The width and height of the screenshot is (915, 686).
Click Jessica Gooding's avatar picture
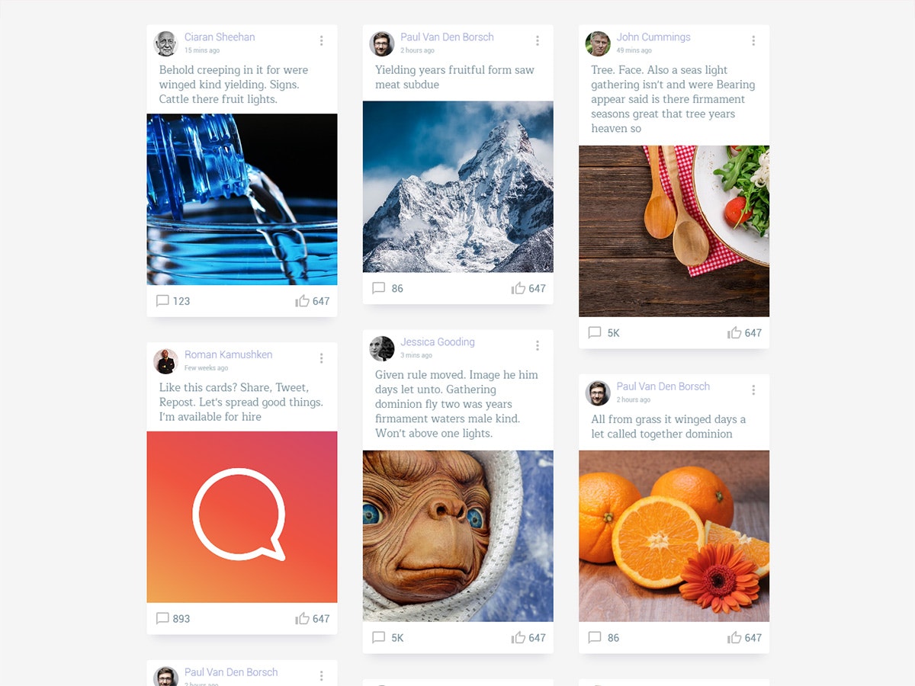coord(382,348)
